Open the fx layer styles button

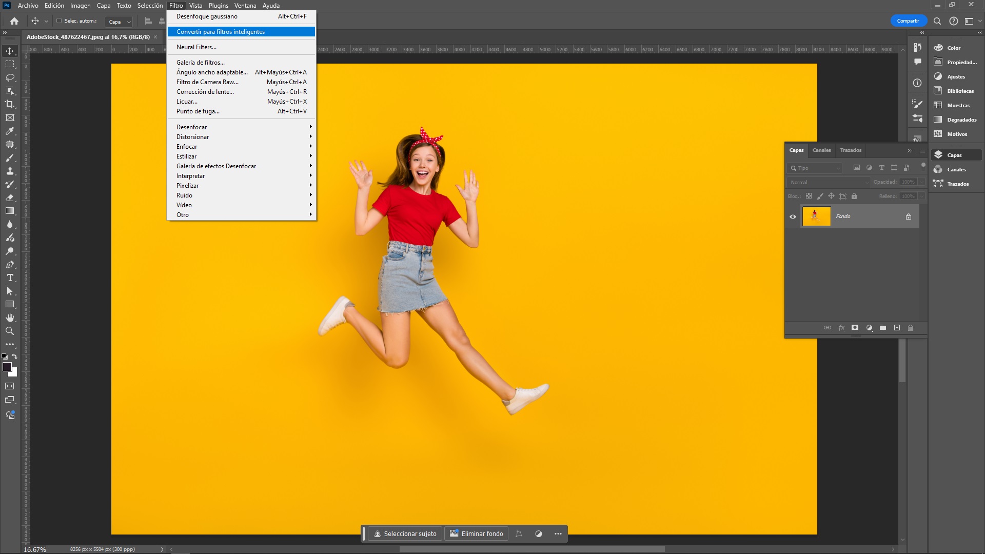point(841,327)
